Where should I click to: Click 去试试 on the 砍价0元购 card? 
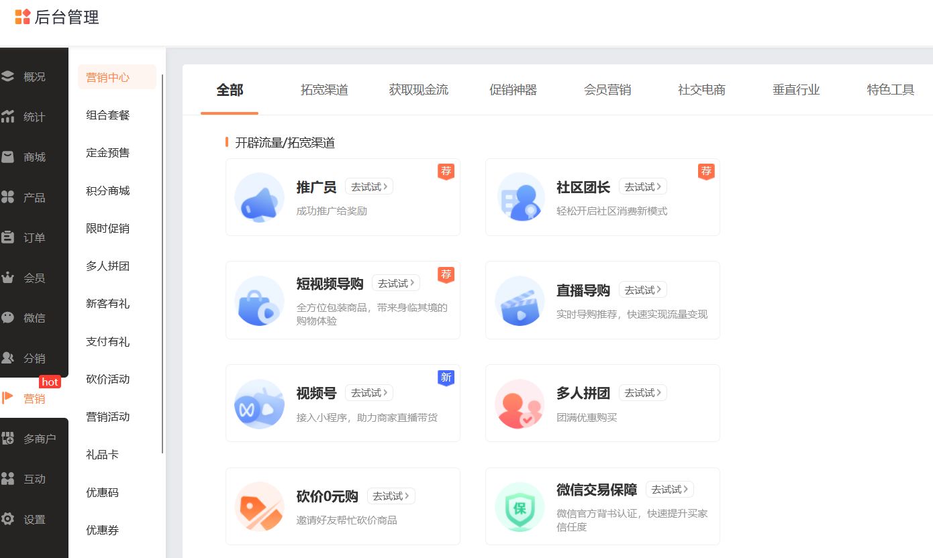click(x=391, y=496)
